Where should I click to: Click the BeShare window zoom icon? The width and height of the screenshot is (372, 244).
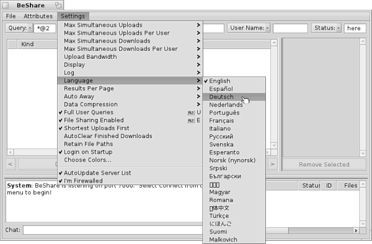tap(58, 5)
